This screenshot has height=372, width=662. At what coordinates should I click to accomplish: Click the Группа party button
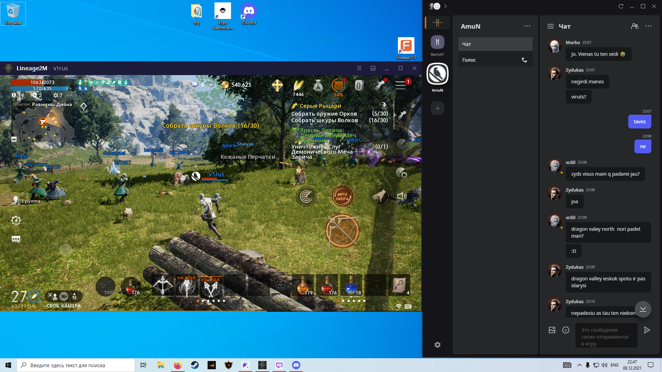[x=26, y=201]
